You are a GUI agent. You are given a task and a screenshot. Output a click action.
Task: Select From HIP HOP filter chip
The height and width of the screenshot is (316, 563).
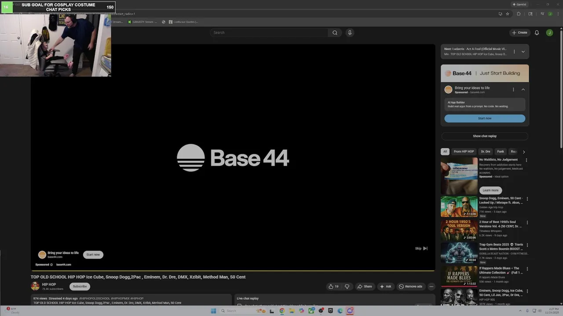[x=464, y=151]
